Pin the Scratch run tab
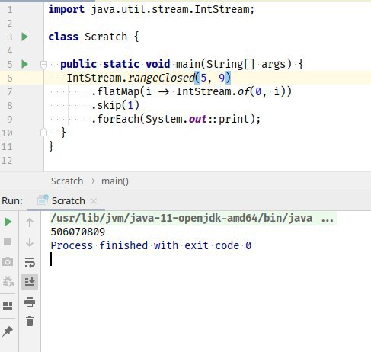The image size is (371, 352). pyautogui.click(x=8, y=331)
